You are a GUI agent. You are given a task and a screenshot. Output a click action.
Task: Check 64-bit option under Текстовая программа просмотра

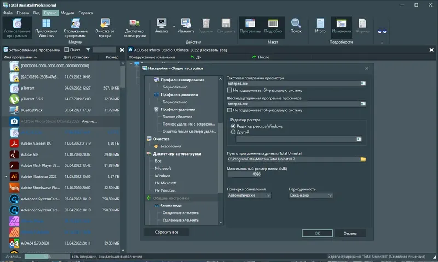[230, 90]
